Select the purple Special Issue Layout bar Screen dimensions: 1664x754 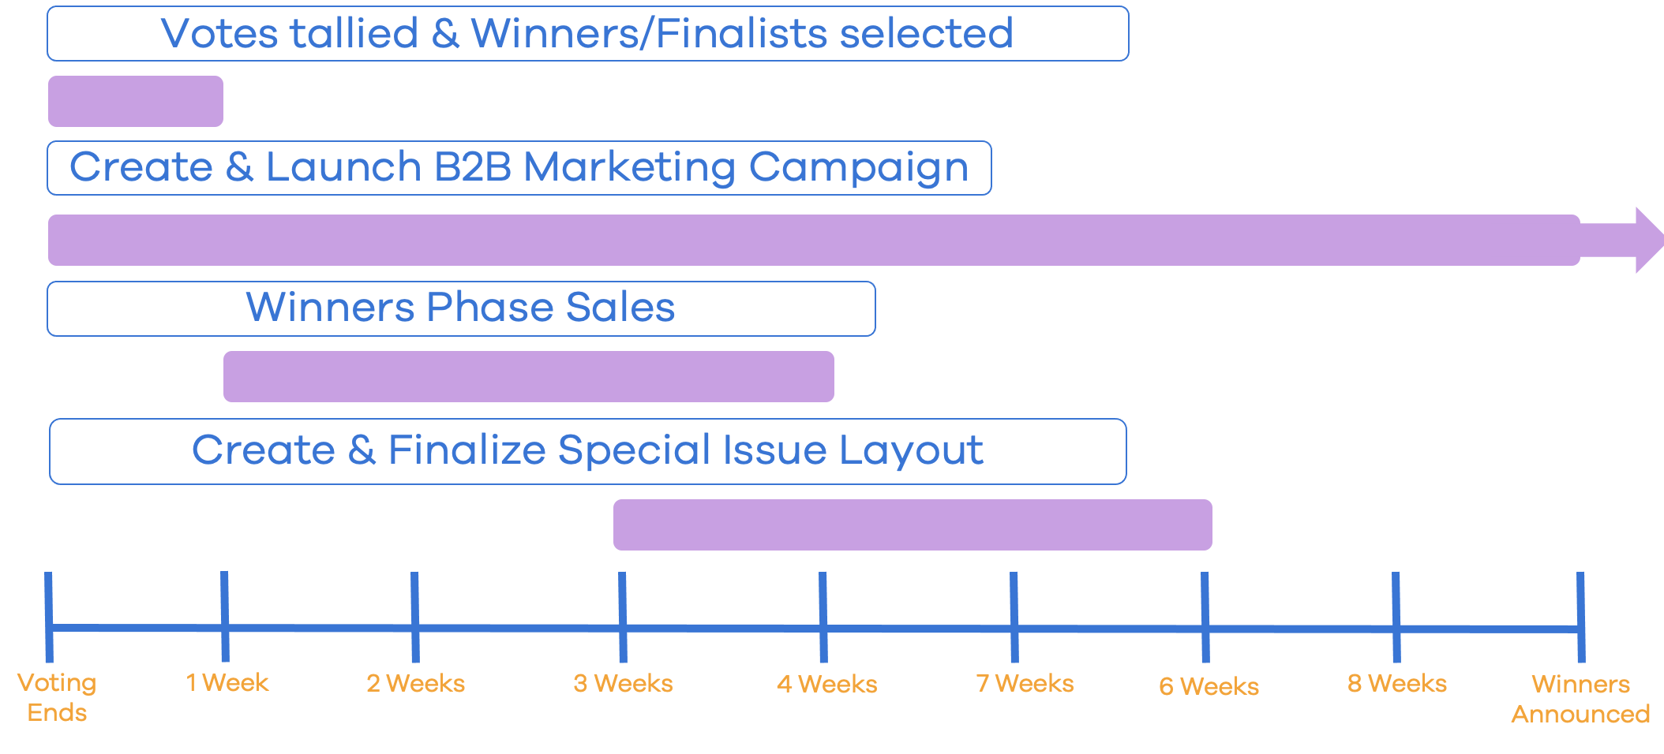coord(913,524)
